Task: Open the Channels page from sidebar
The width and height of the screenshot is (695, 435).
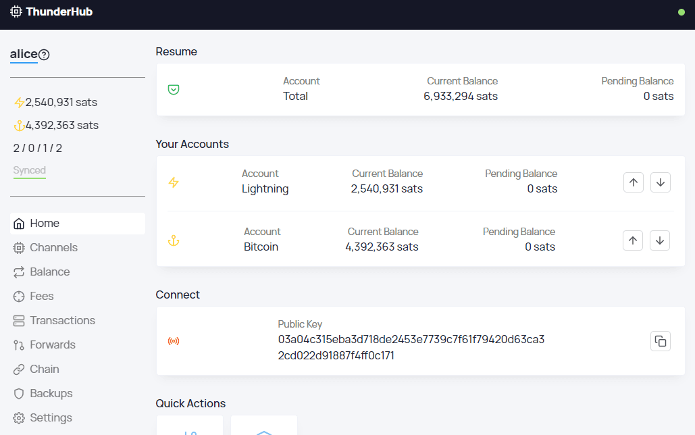Action: tap(53, 248)
